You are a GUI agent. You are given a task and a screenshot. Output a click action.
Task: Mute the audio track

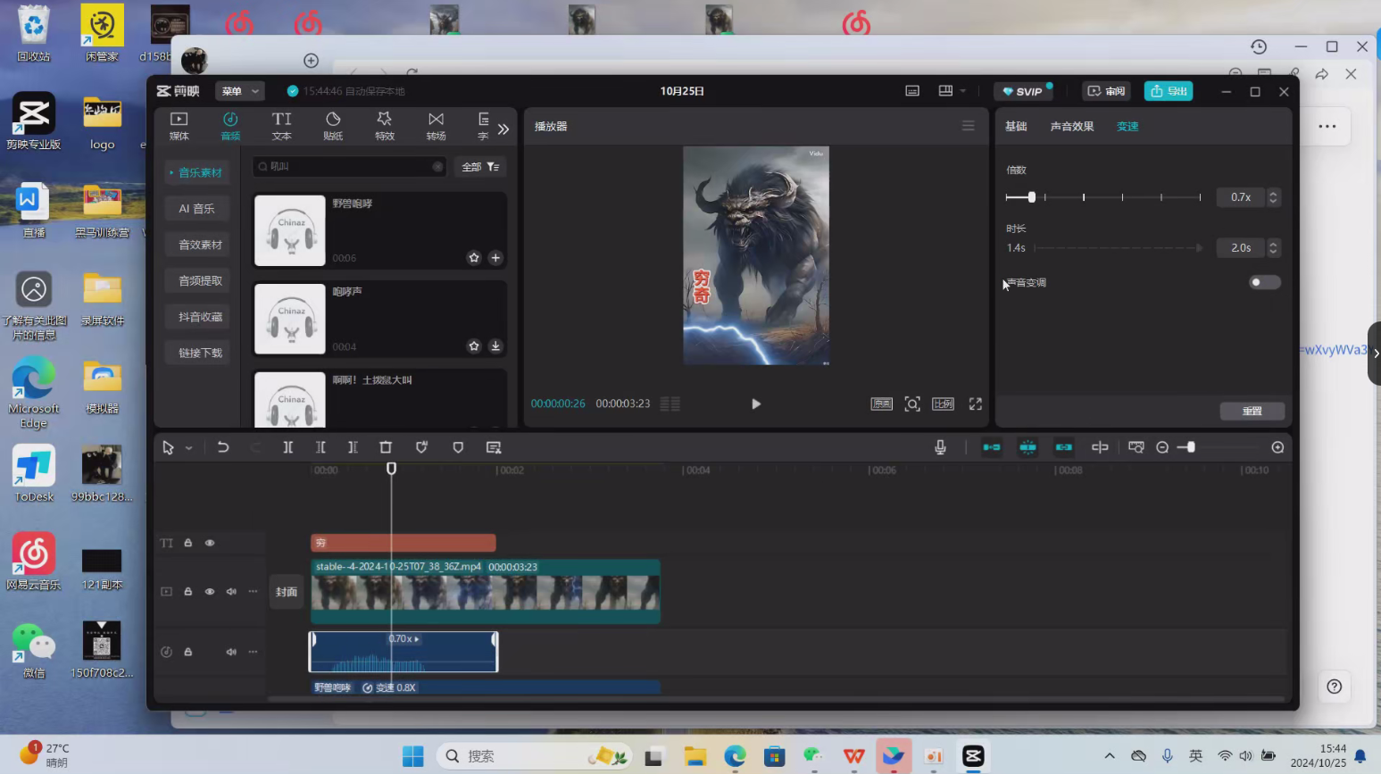[x=231, y=652]
